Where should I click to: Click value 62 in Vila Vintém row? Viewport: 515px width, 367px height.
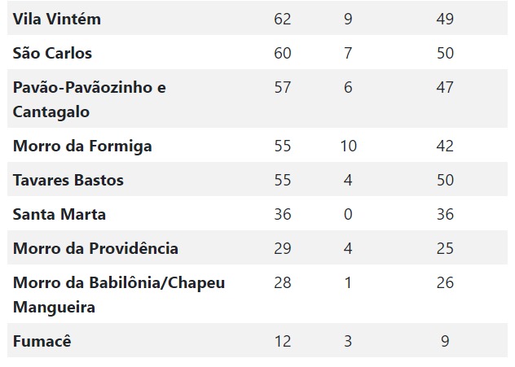(x=283, y=19)
